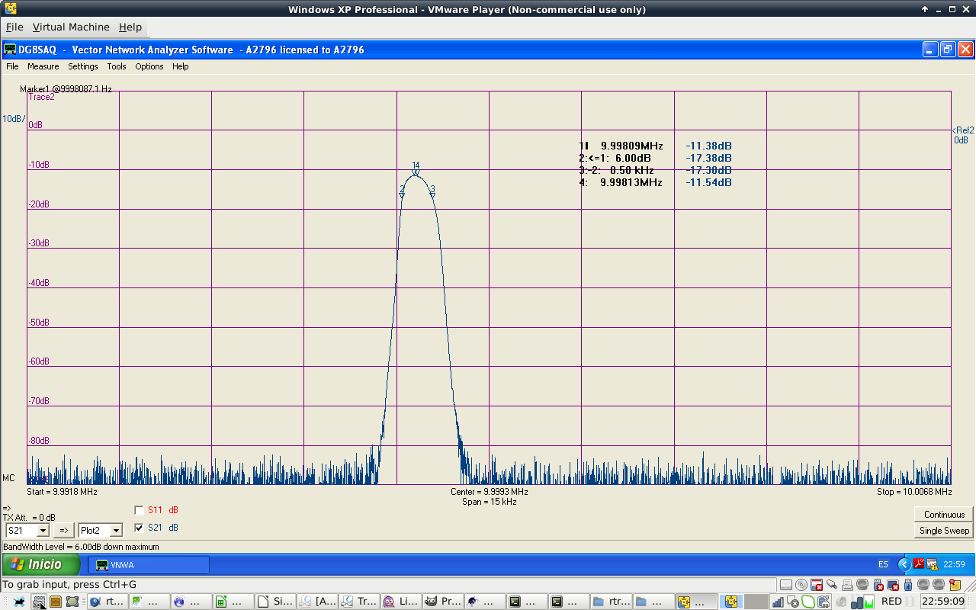
Task: Open the Tools menu
Action: coord(116,66)
